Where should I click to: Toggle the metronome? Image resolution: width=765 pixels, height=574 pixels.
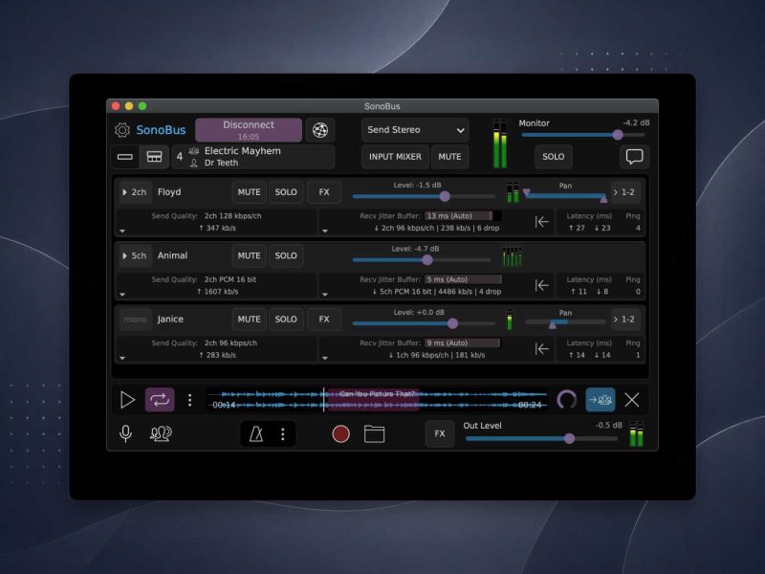tap(256, 433)
